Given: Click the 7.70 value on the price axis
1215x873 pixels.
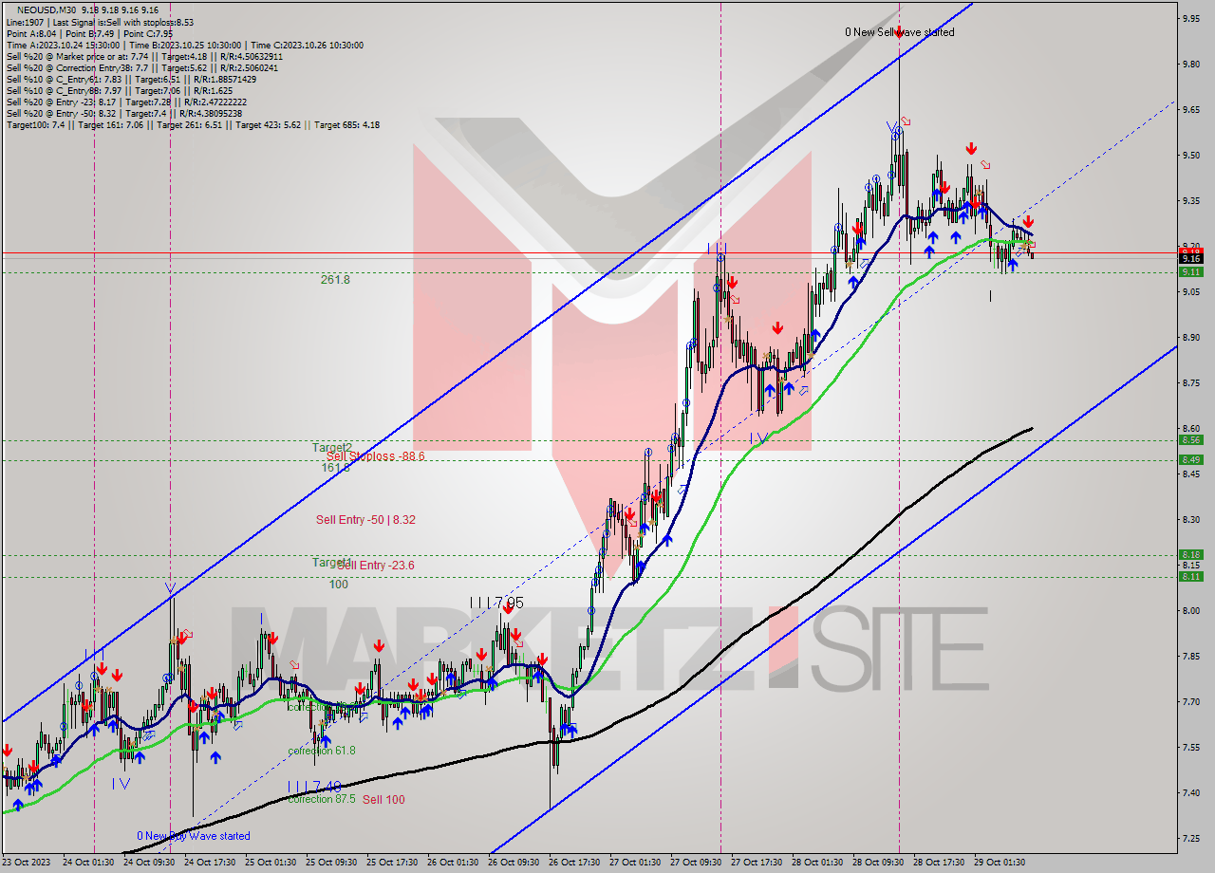Looking at the screenshot, I should click(1191, 701).
